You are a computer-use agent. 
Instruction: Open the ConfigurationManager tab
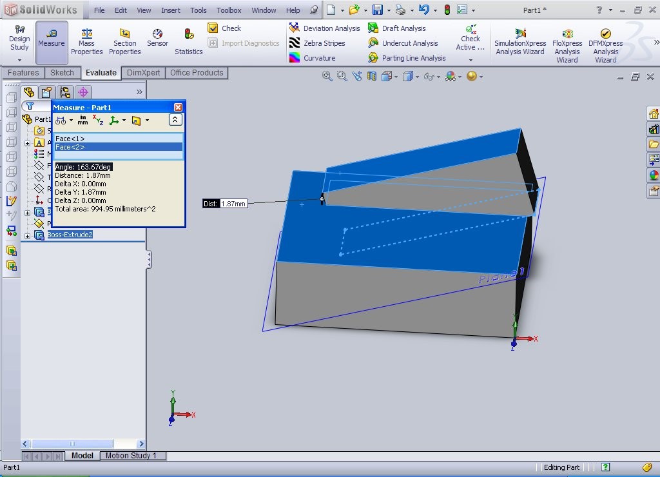[65, 92]
